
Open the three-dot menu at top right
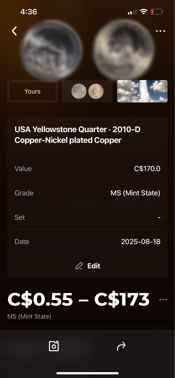click(x=160, y=31)
